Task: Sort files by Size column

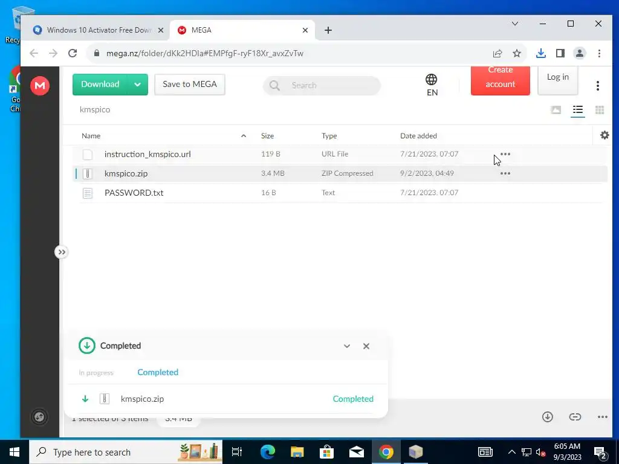Action: click(267, 136)
